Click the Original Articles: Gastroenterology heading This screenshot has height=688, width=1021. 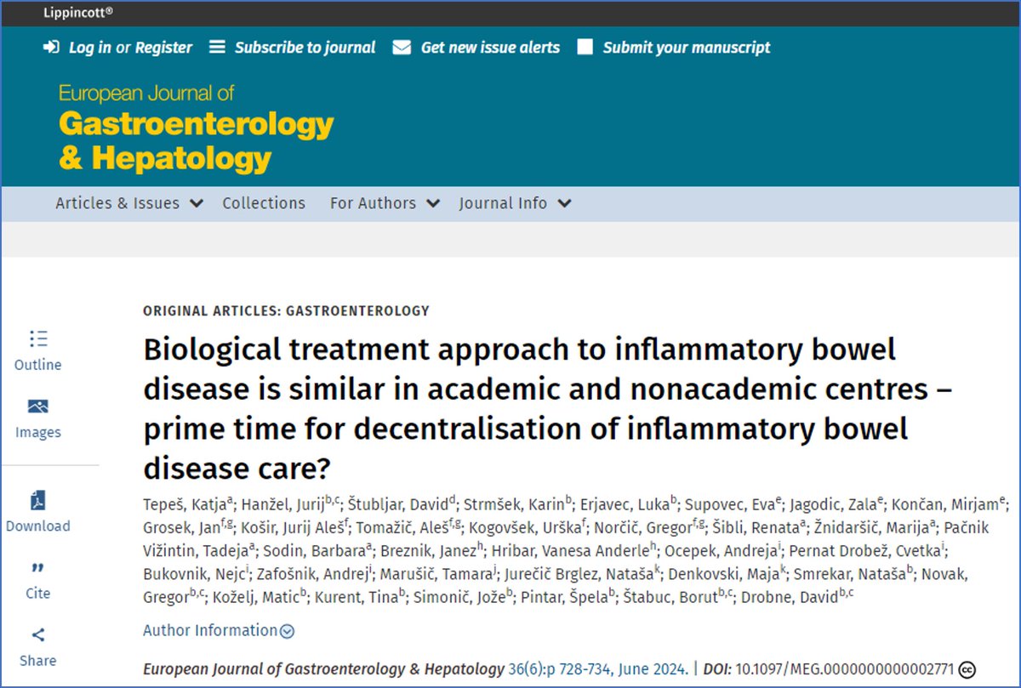(x=287, y=311)
